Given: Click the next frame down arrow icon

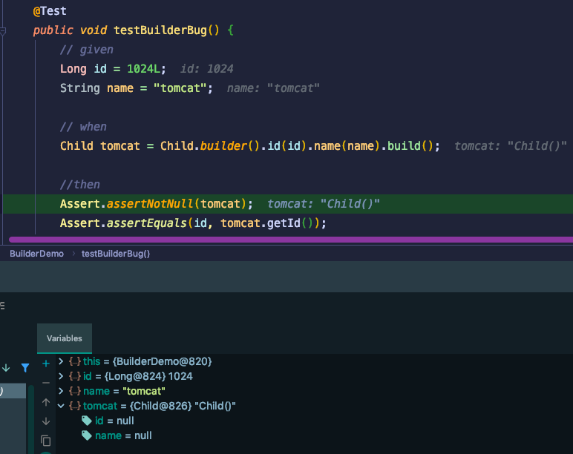Looking at the screenshot, I should [x=6, y=367].
